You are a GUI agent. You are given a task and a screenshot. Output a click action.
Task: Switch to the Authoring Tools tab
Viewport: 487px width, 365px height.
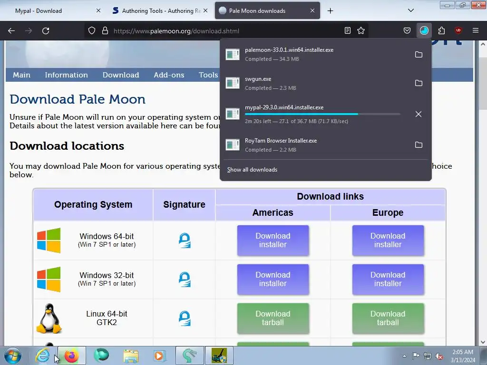click(160, 10)
